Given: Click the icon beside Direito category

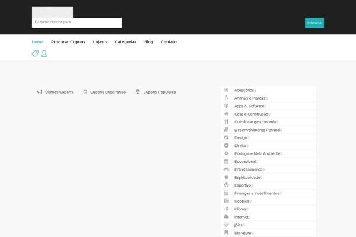Looking at the screenshot, I should (226, 145).
